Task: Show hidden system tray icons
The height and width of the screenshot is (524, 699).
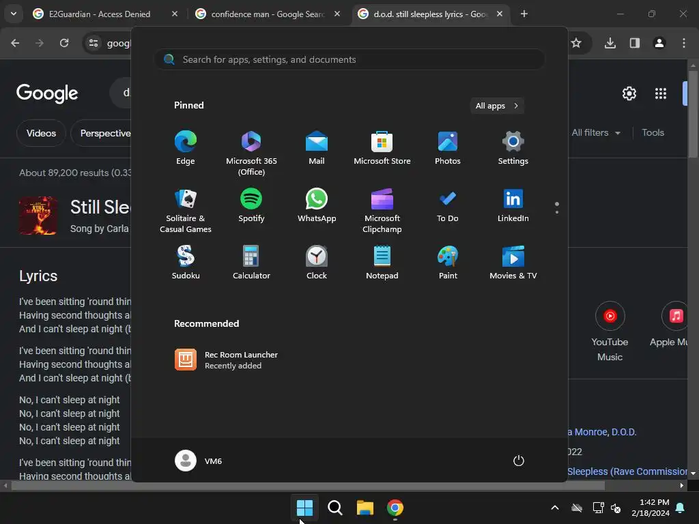Action: 555,508
